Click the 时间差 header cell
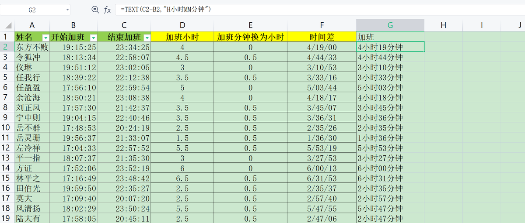Viewport: 525px width, 223px height. point(322,37)
